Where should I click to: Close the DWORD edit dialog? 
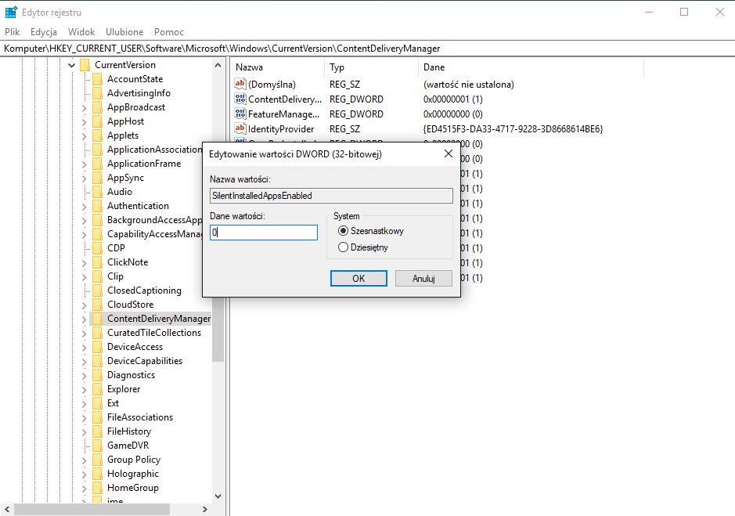[449, 153]
